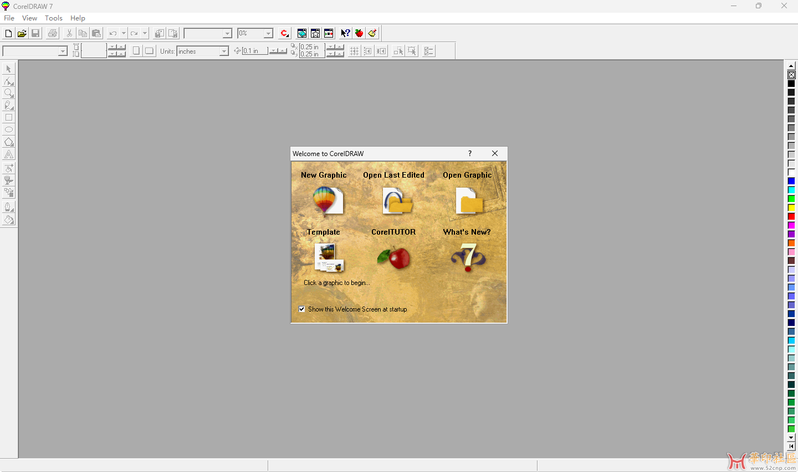798x472 pixels.
Task: Toggle snap to grid icon
Action: click(354, 51)
